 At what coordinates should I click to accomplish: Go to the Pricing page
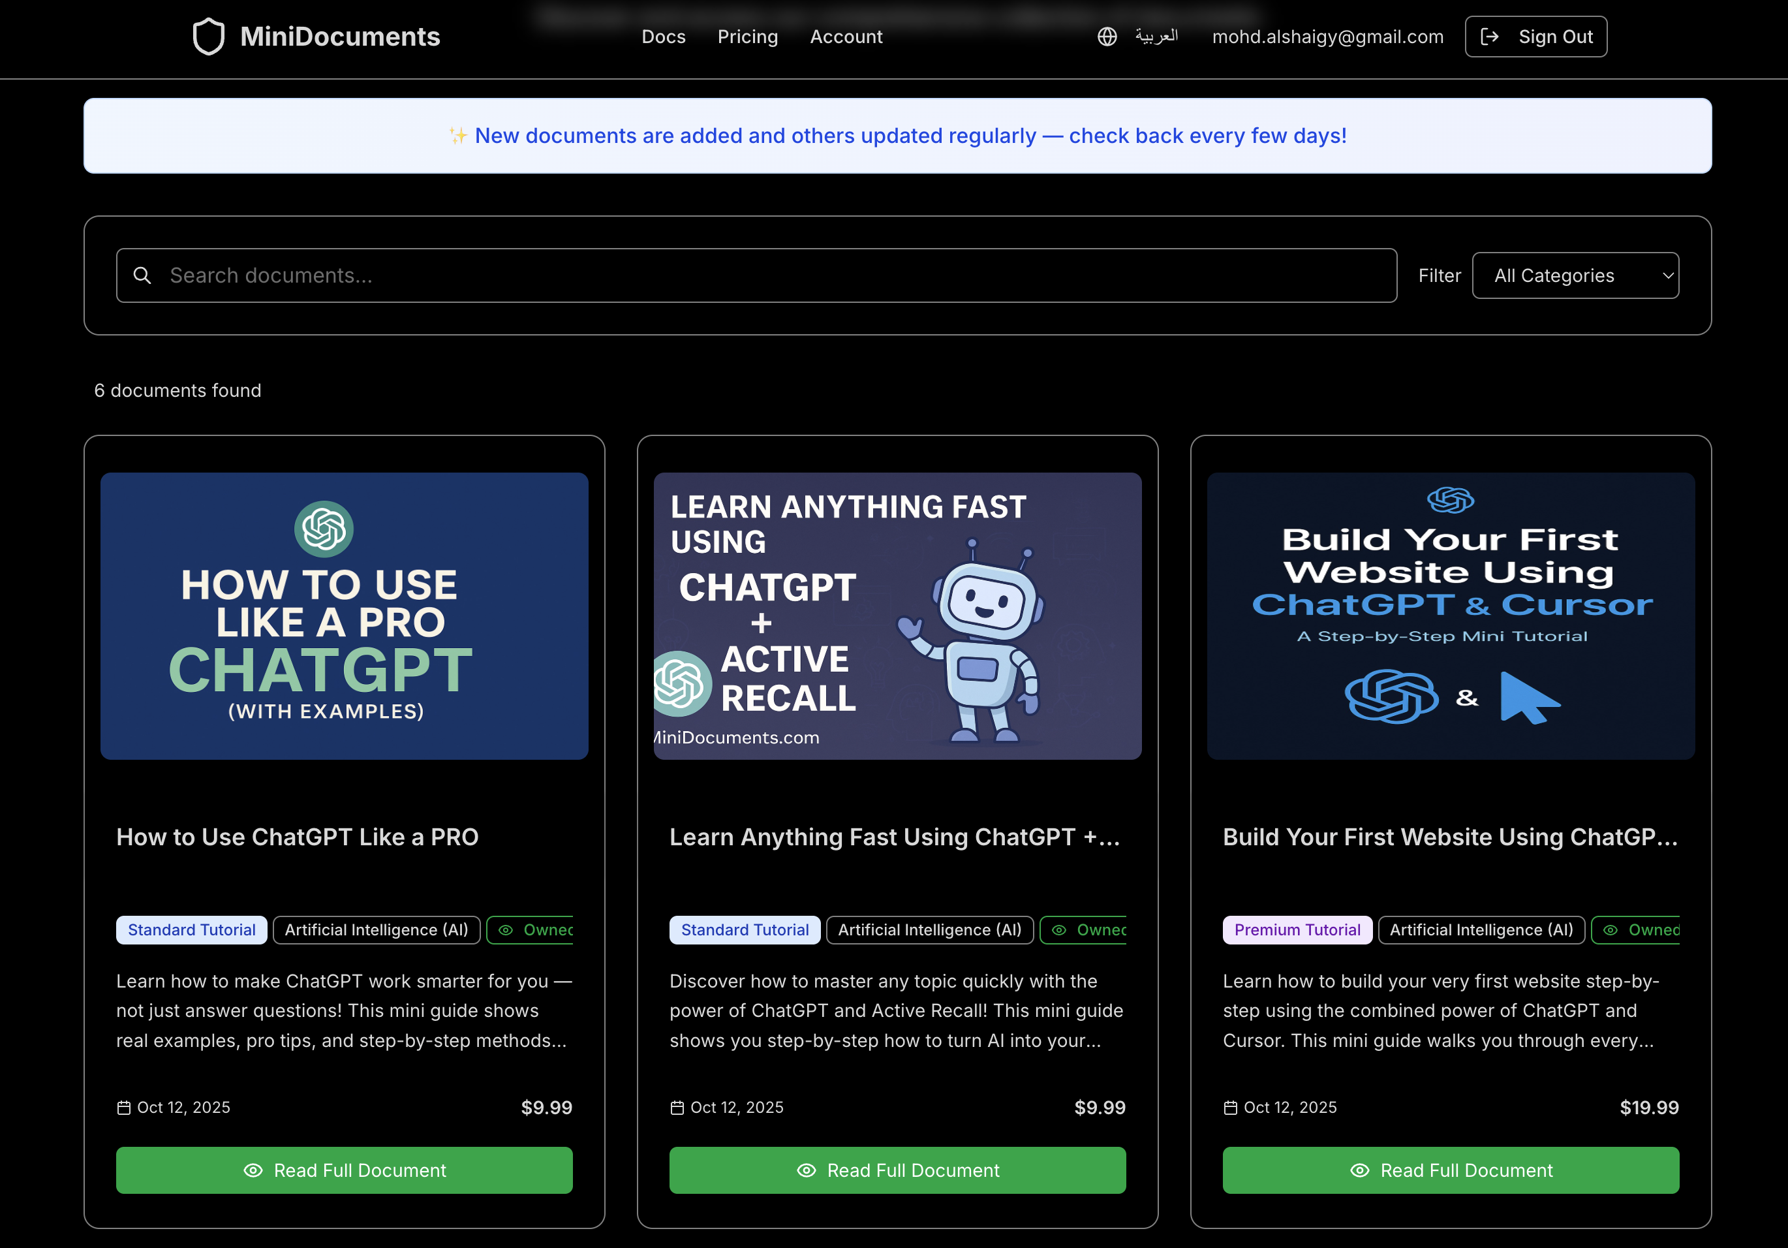click(747, 37)
